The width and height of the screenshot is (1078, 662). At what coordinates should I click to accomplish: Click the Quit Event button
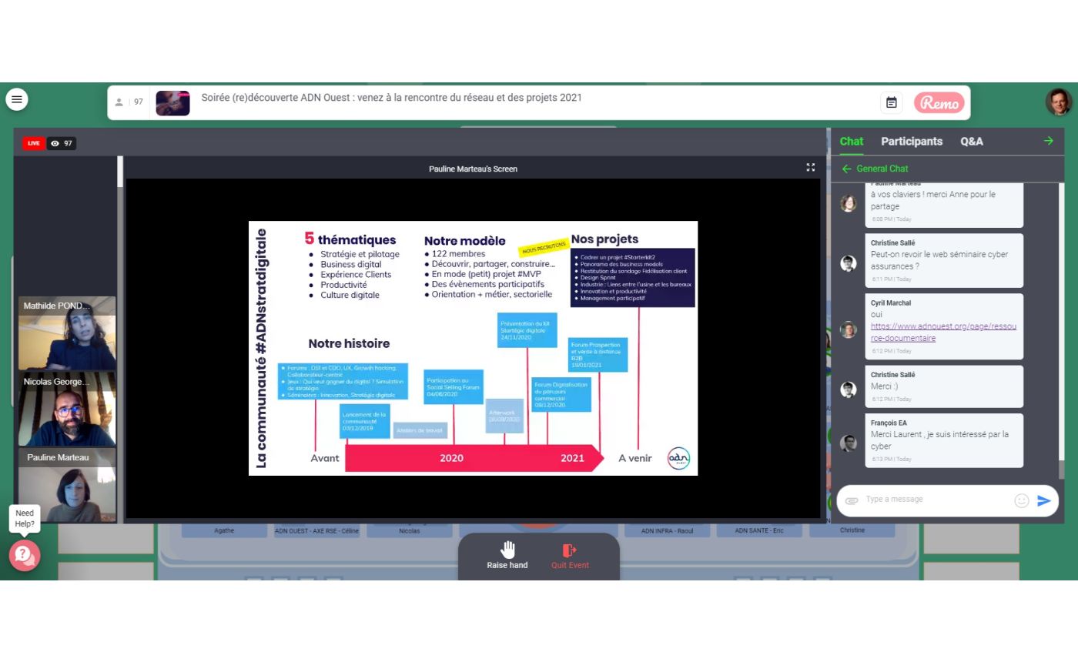tap(570, 554)
